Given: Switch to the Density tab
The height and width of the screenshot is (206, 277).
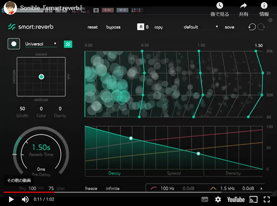Looking at the screenshot, I should pyautogui.click(x=233, y=173).
